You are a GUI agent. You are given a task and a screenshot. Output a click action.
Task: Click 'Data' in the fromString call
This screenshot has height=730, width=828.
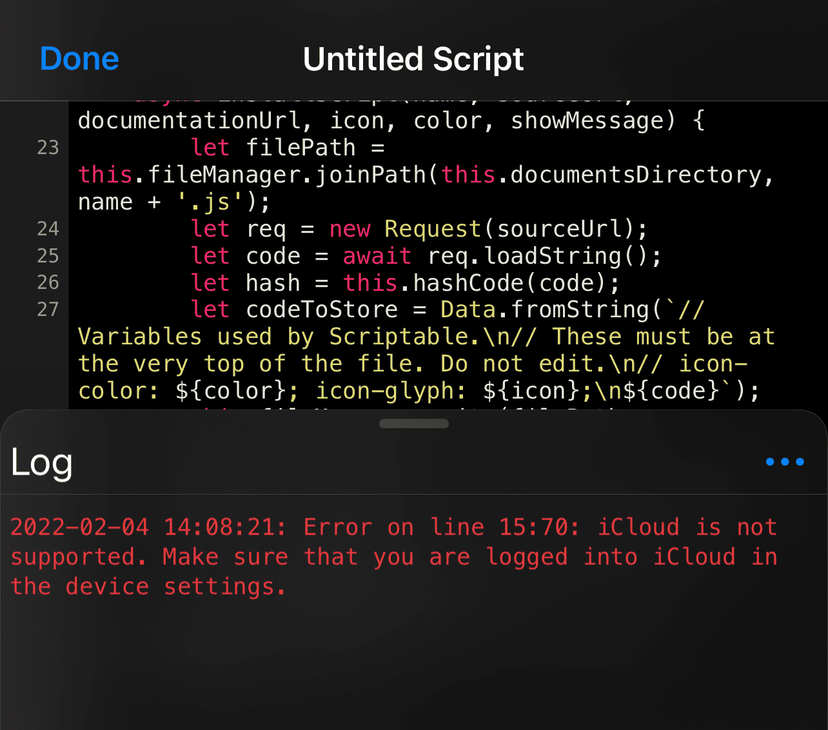[468, 310]
